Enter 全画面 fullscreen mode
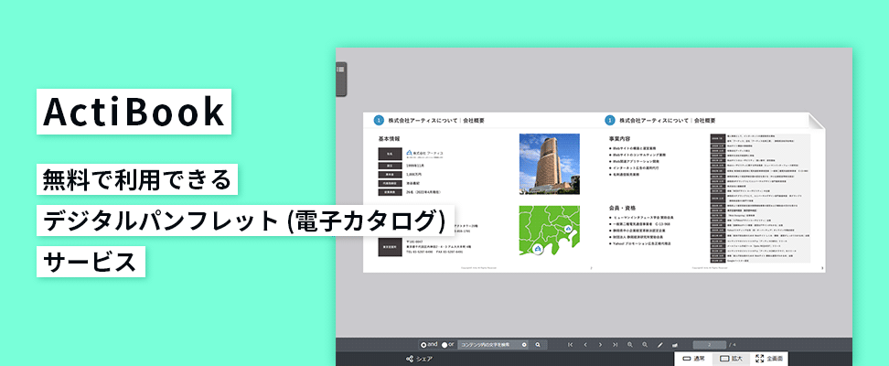 tap(770, 359)
